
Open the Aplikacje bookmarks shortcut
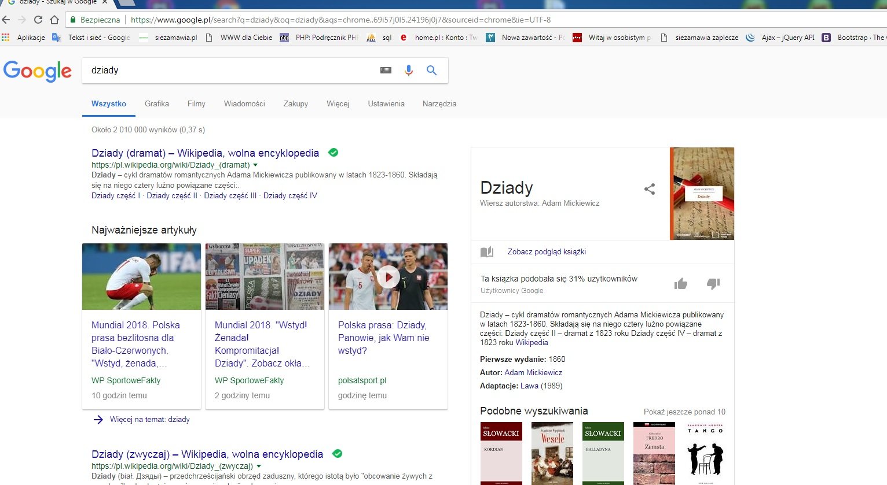point(24,38)
